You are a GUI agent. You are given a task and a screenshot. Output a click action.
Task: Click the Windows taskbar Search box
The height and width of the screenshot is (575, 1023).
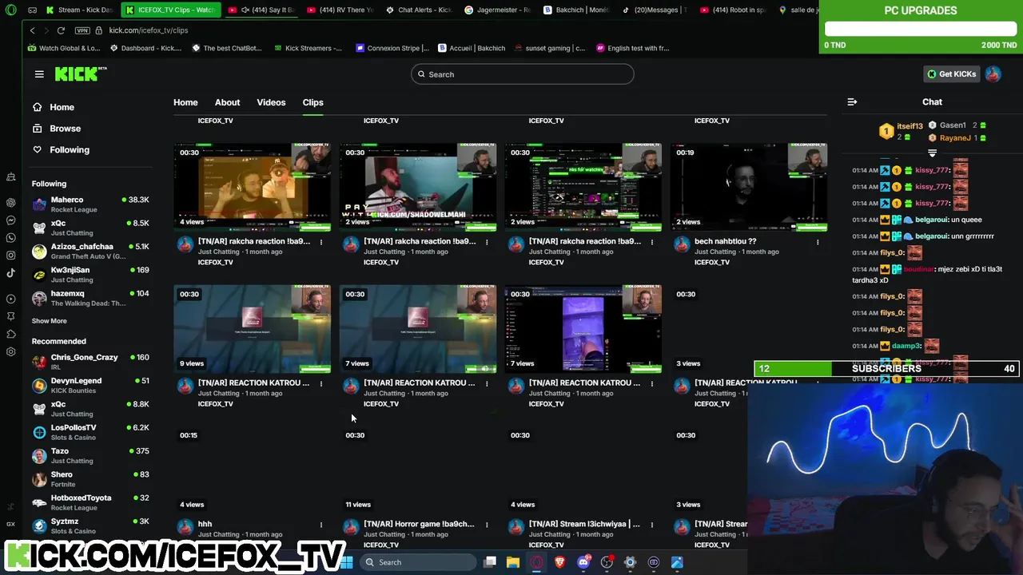pos(416,562)
